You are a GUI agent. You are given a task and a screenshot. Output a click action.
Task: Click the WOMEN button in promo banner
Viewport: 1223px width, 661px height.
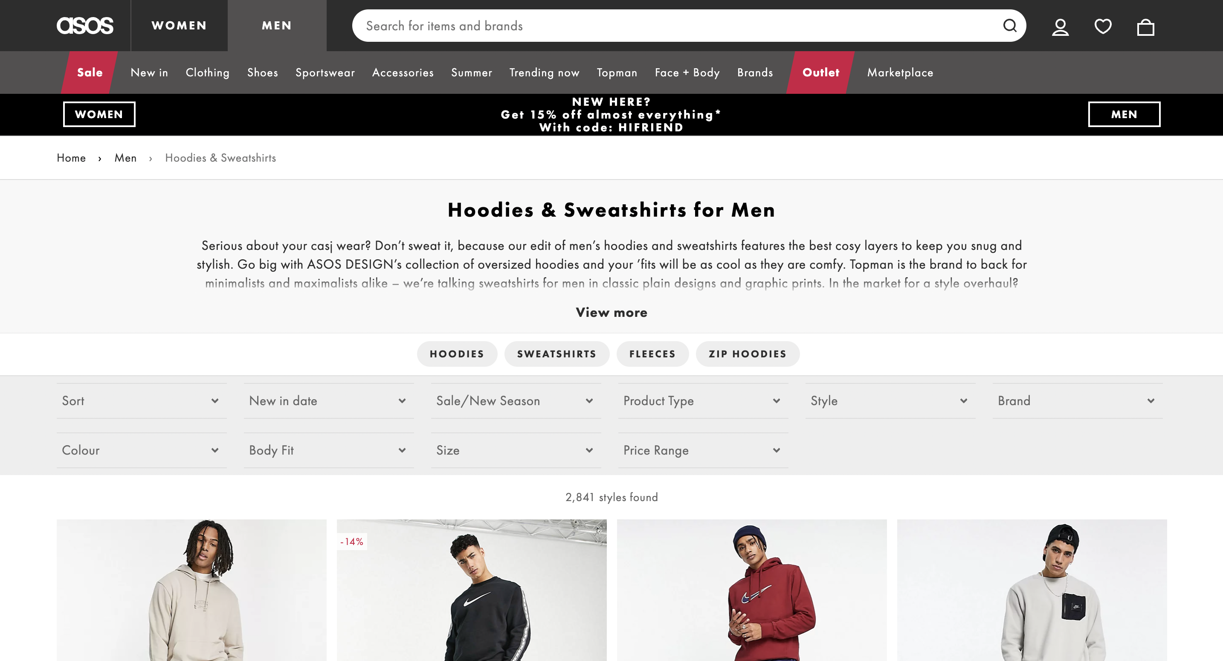coord(99,114)
